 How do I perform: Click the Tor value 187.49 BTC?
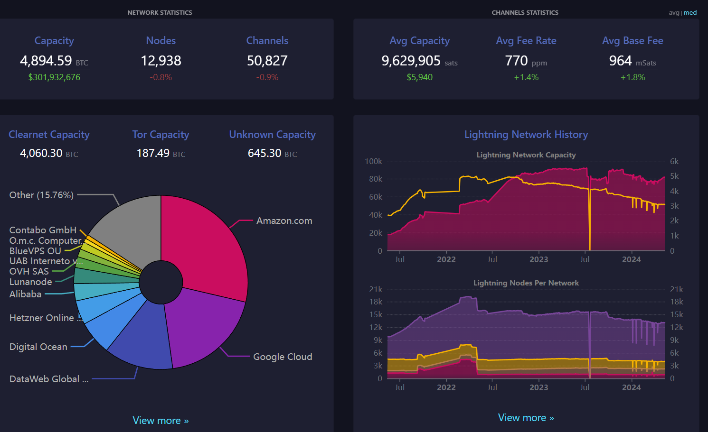(161, 153)
